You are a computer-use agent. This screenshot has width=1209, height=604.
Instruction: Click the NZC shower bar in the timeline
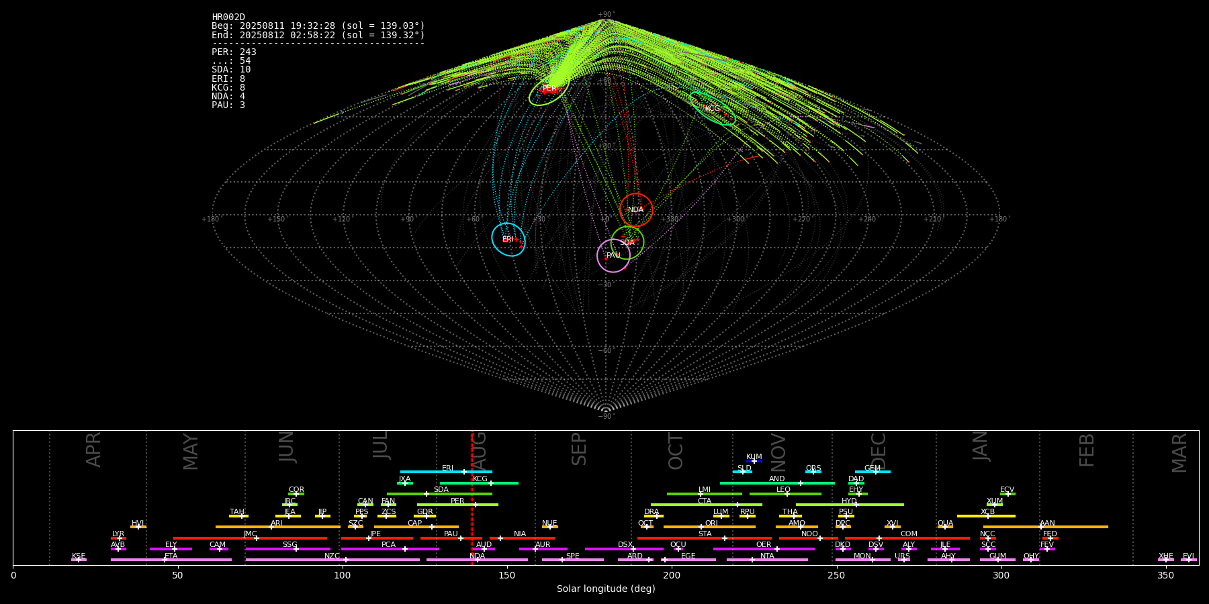[332, 560]
